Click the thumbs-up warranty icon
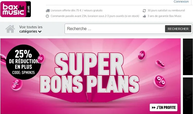Viewport: 193px width, 114px height. click(144, 16)
